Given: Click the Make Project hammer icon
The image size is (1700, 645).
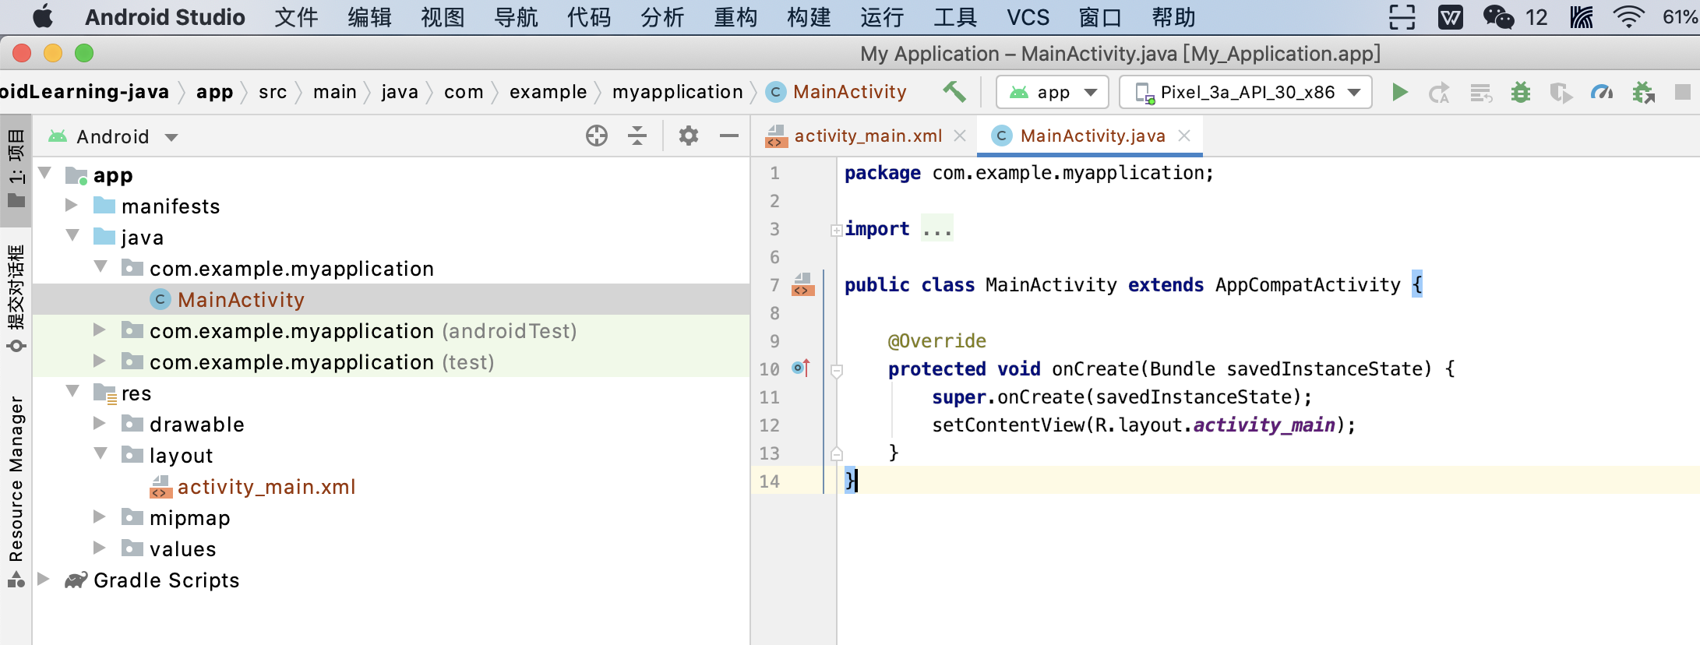Looking at the screenshot, I should [x=954, y=92].
